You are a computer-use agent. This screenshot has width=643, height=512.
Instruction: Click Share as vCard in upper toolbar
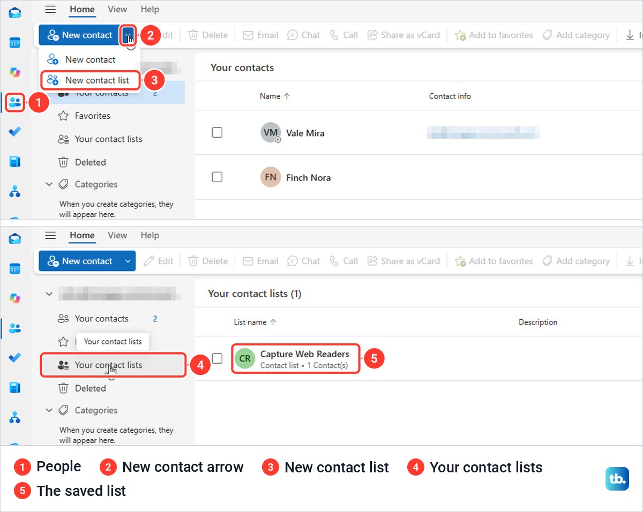coord(403,35)
